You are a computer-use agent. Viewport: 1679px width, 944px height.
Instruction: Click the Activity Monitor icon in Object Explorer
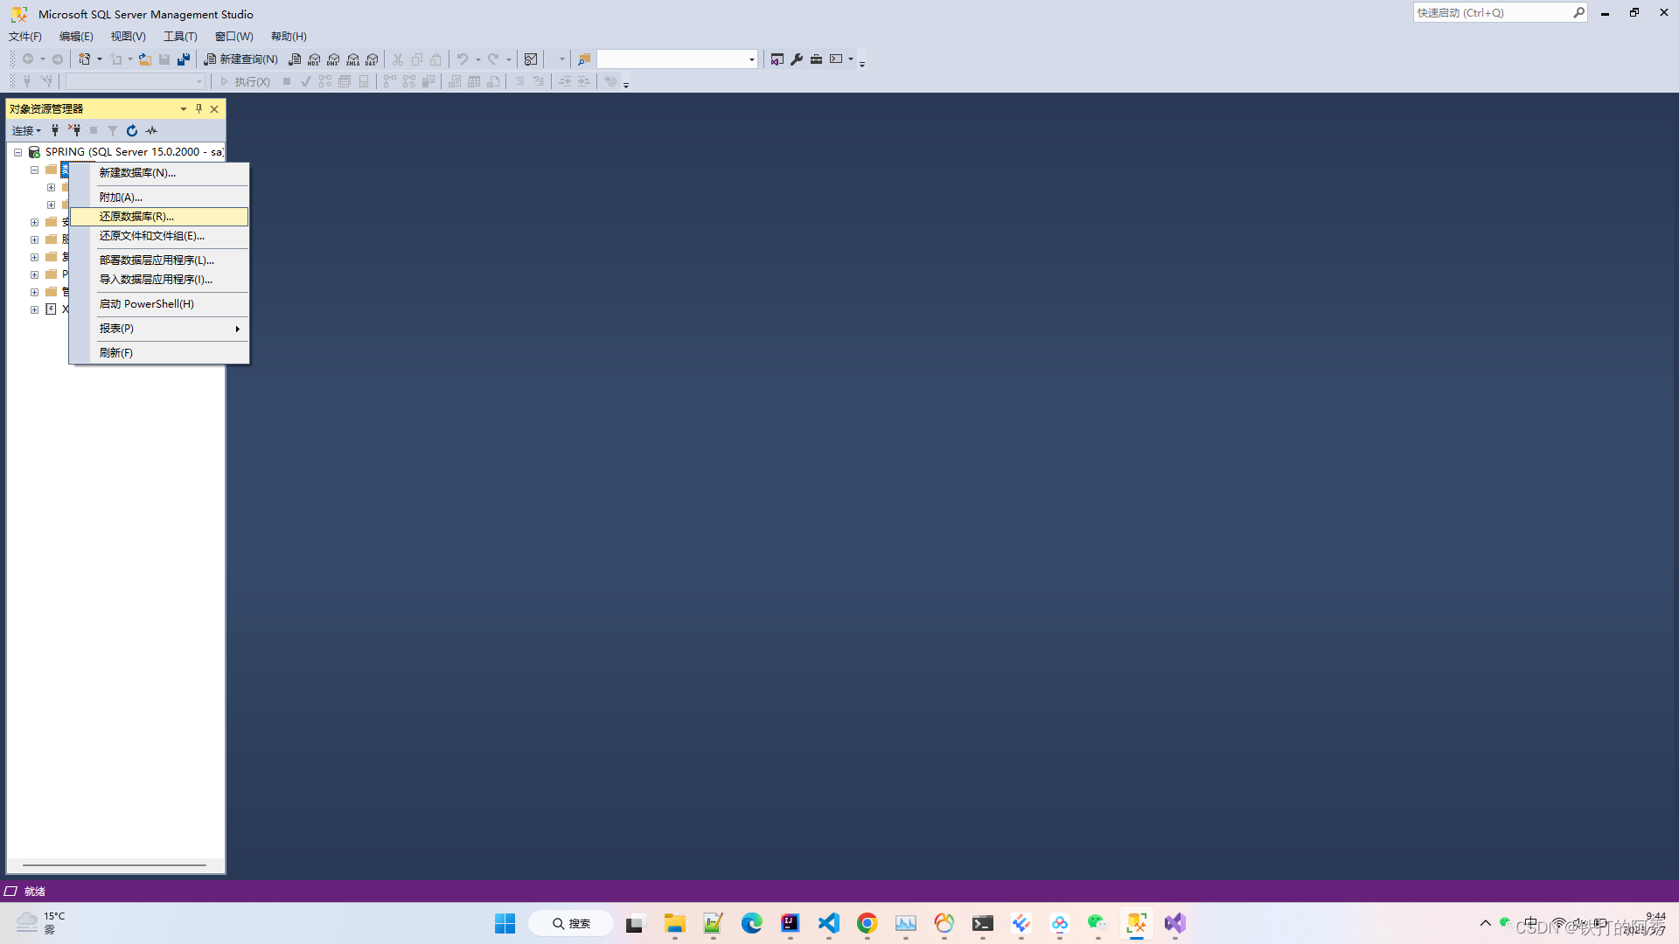pos(151,130)
